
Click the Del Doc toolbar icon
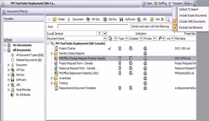point(105,19)
